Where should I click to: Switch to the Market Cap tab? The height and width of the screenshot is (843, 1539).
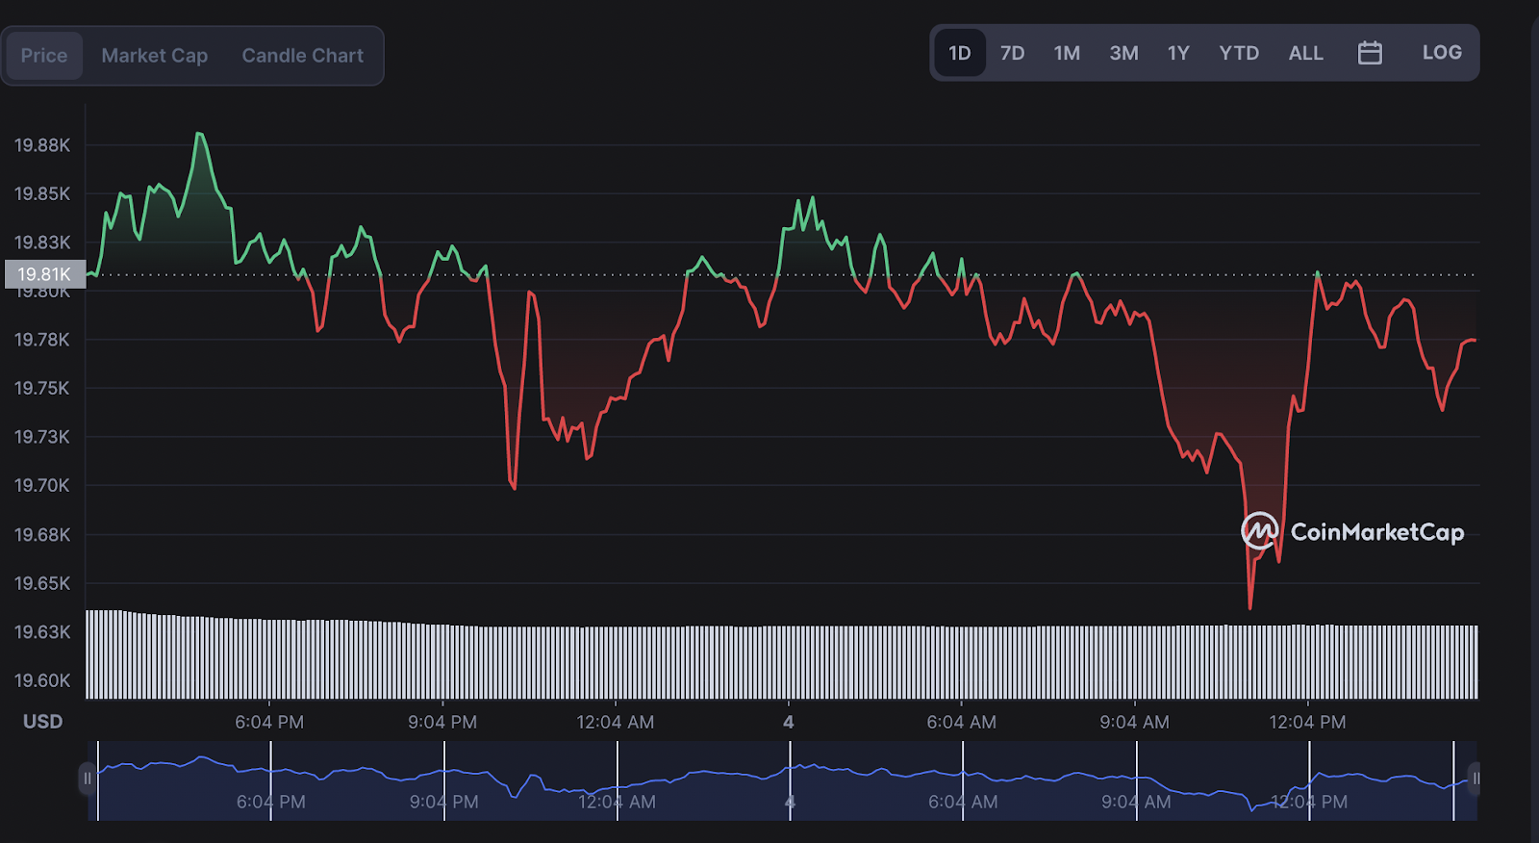click(155, 56)
